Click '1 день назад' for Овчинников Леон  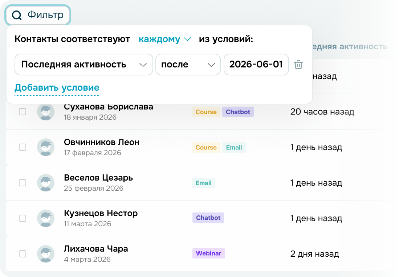tap(316, 147)
